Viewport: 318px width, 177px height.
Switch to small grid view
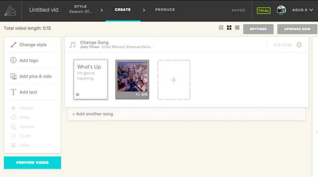(x=221, y=28)
